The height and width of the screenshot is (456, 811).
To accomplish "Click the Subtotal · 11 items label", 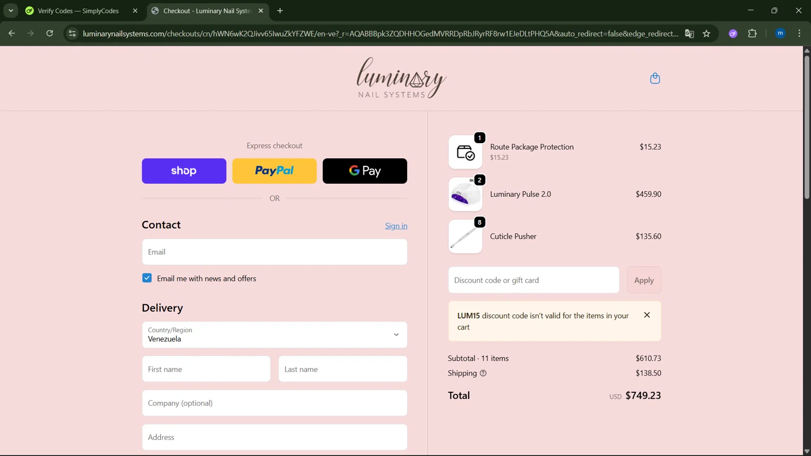I will (x=478, y=358).
